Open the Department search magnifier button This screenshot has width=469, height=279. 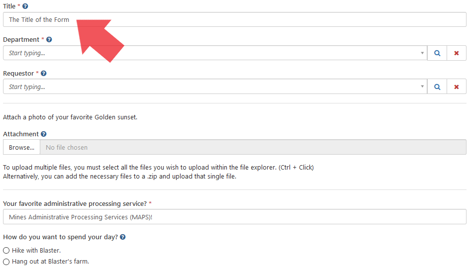[x=437, y=53]
